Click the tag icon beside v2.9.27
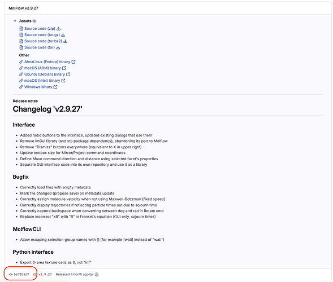 coord(35,274)
